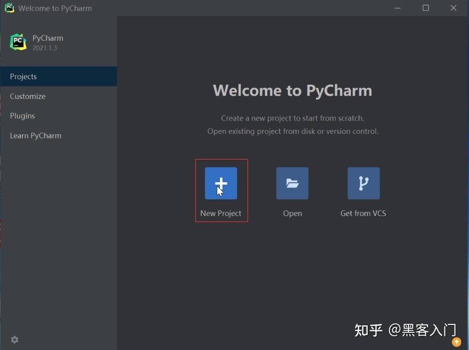
Task: Open options with the gear icon
Action: [x=14, y=340]
